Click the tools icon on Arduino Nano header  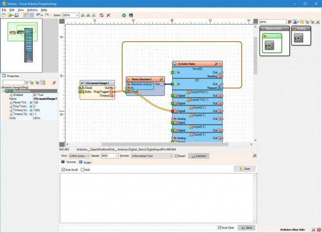pos(216,64)
